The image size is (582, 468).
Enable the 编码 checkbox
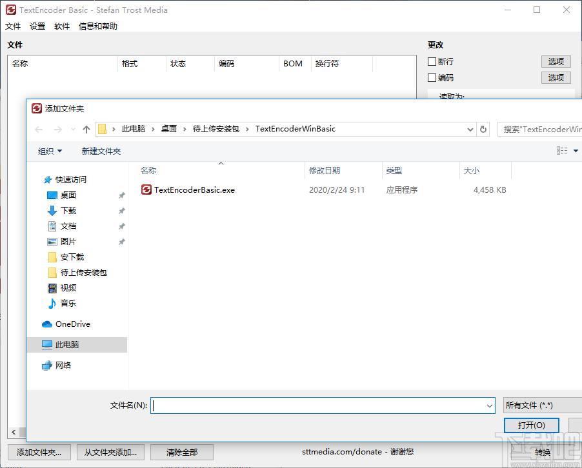pyautogui.click(x=432, y=77)
